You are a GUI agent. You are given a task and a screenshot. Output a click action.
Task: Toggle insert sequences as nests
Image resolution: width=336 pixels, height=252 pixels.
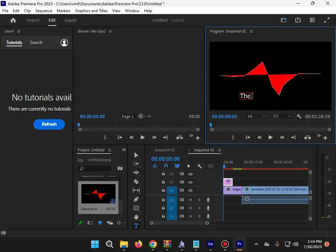(x=155, y=166)
